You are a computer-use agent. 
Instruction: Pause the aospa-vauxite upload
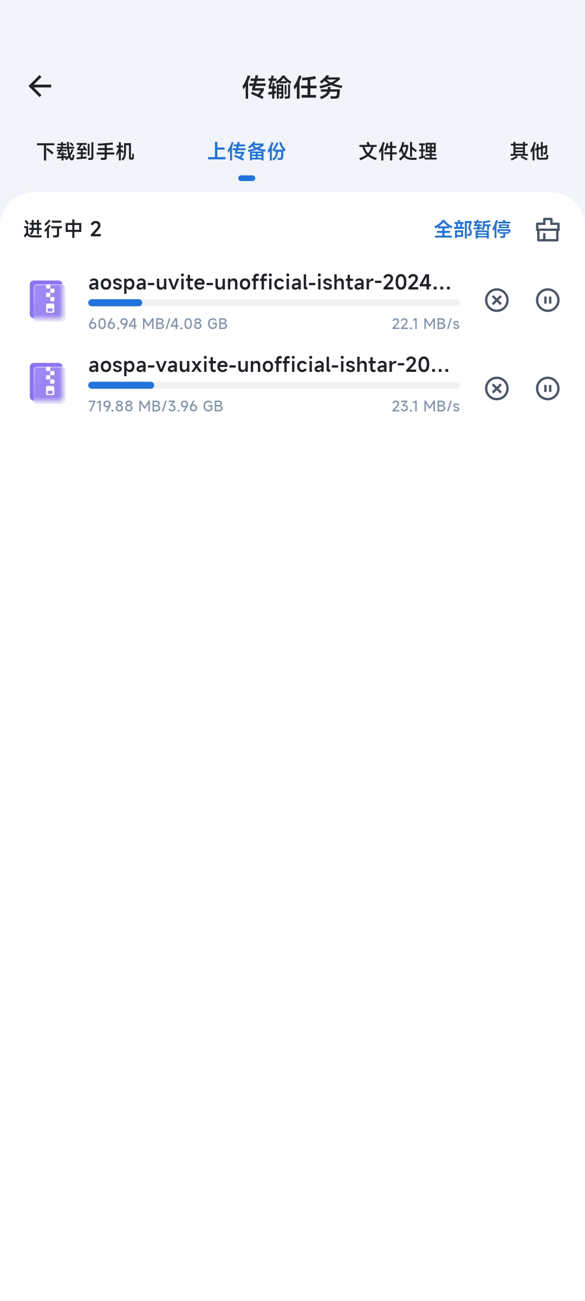[x=548, y=388]
